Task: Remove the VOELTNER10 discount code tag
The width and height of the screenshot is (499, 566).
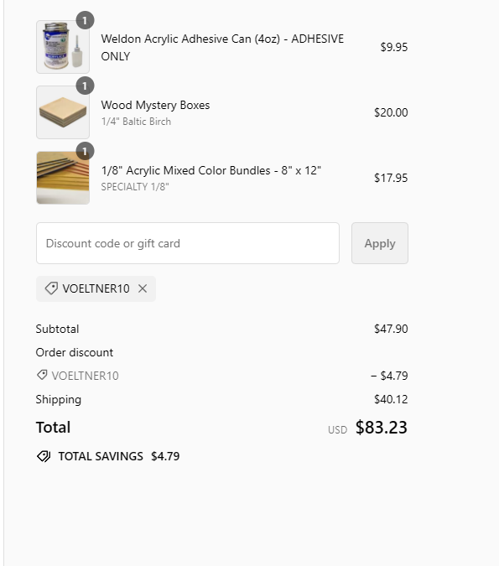Action: click(143, 288)
